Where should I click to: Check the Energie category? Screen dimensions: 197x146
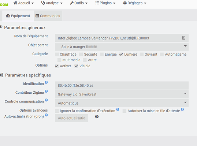[x=102, y=55]
